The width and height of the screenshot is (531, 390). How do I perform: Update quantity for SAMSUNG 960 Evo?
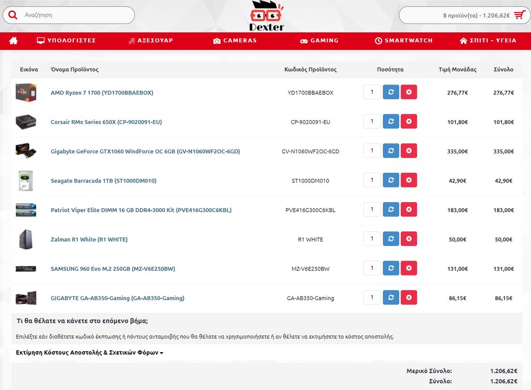click(391, 268)
